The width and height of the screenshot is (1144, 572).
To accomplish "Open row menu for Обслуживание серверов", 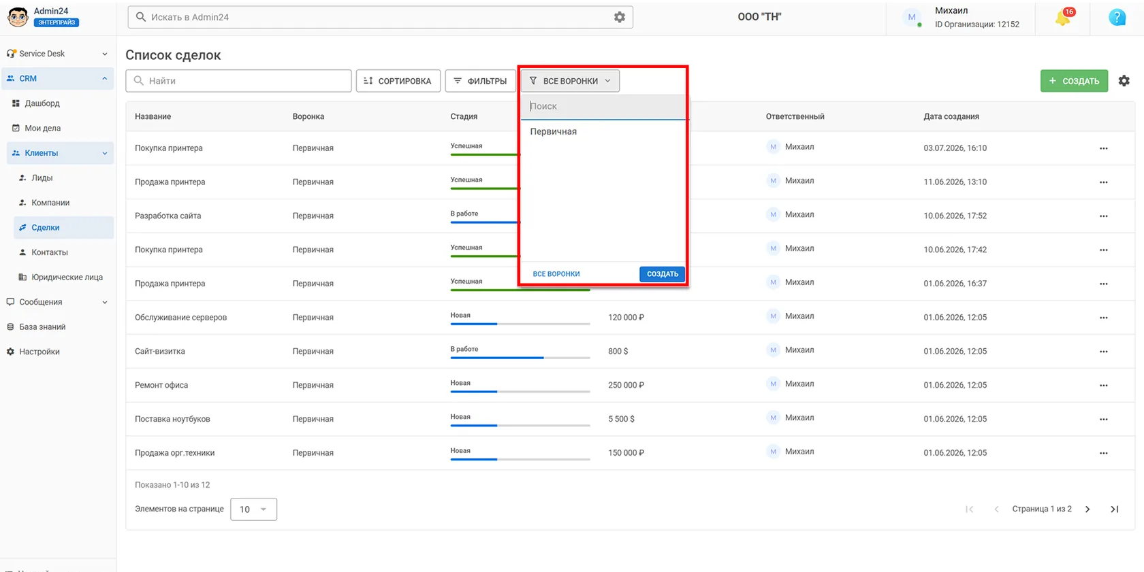I will [x=1104, y=318].
